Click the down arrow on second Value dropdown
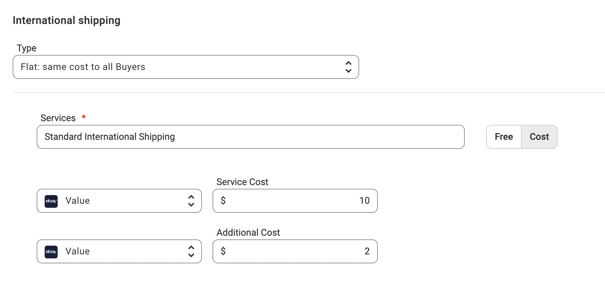 pyautogui.click(x=191, y=255)
